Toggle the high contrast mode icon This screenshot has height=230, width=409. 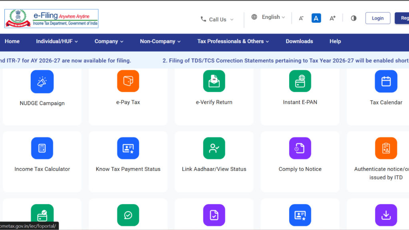[x=353, y=18]
